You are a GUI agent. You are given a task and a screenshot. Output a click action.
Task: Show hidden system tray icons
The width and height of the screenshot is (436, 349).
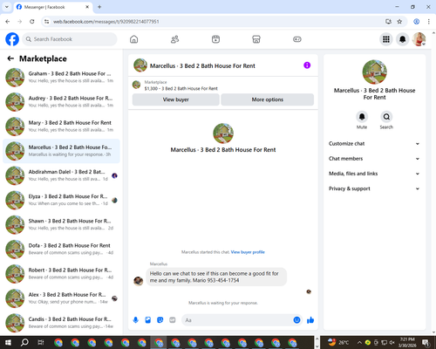[x=359, y=342]
